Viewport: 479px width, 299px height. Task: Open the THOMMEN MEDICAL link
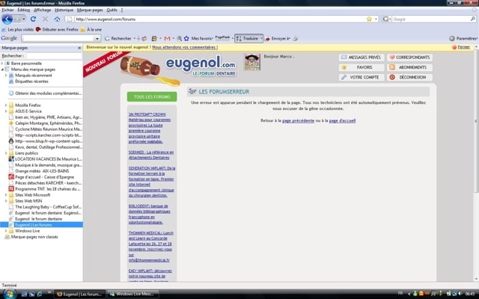point(150,247)
